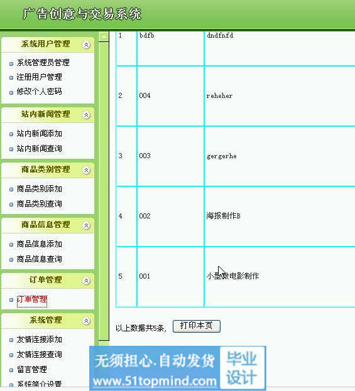Select the red 订单管理 link
Viewport: 355px width, 391px height.
[x=32, y=299]
